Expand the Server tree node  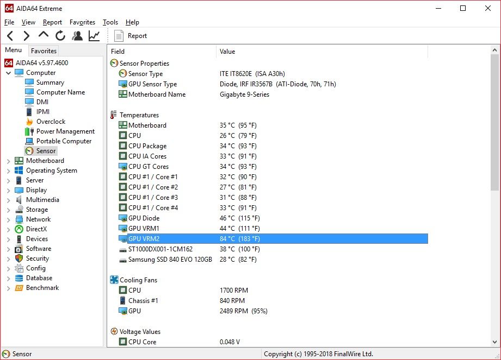click(x=9, y=181)
